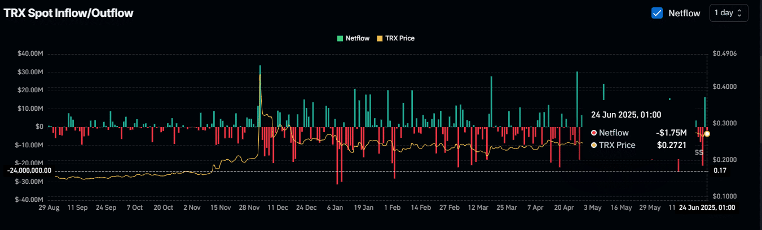Screen dimensions: 762x230
Task: Click the yellow TRX Price legend swatch
Action: coord(379,38)
